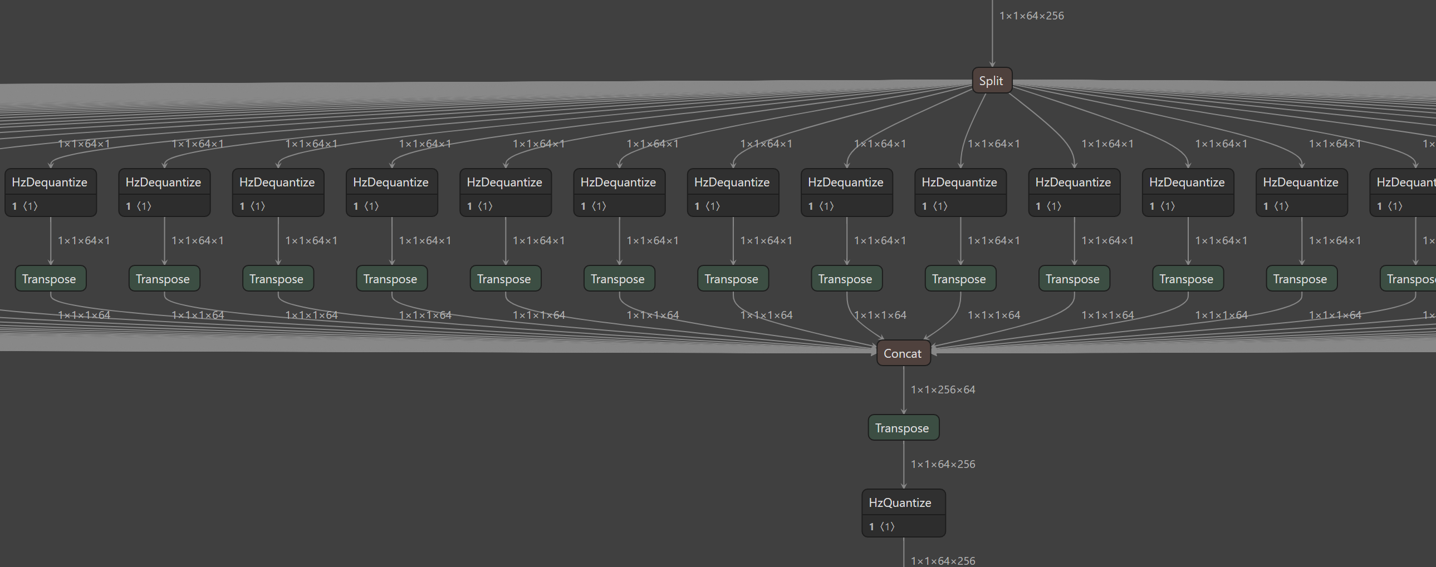This screenshot has height=567, width=1436.
Task: Click the 1×1×256×64 edge label
Action: (943, 390)
